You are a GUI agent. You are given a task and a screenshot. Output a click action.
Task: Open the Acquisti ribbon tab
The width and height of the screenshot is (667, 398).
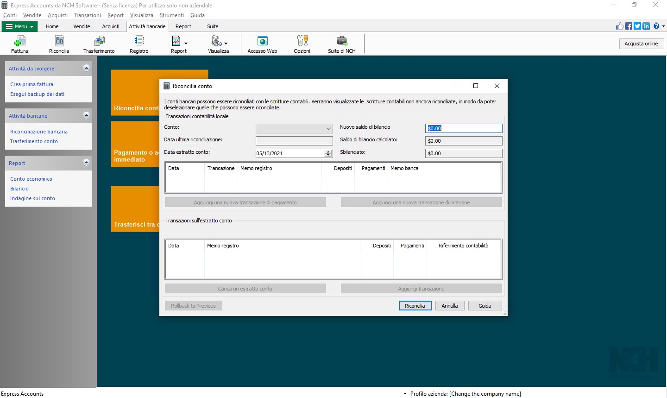point(111,26)
